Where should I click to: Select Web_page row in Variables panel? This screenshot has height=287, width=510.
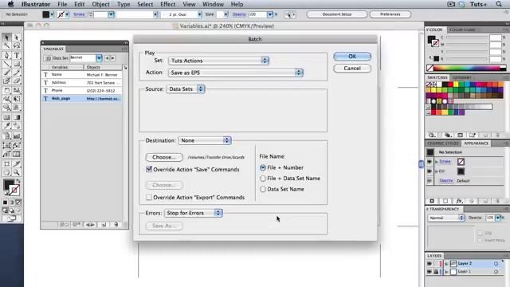[x=81, y=99]
